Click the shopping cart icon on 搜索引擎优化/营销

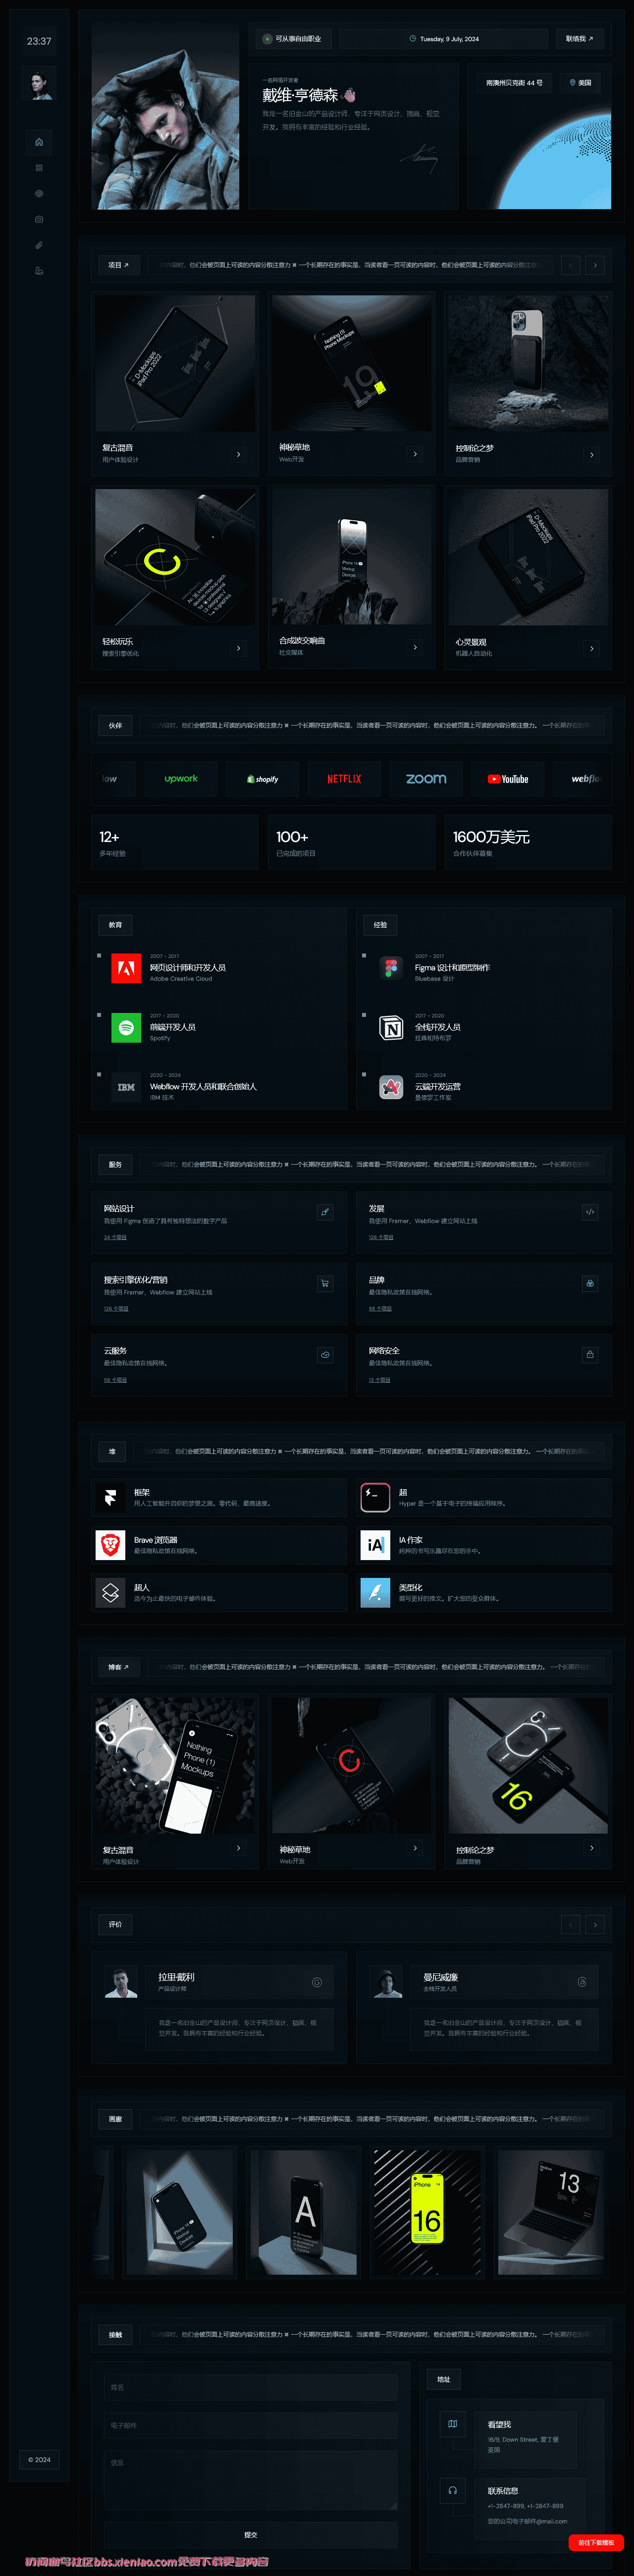325,1283
